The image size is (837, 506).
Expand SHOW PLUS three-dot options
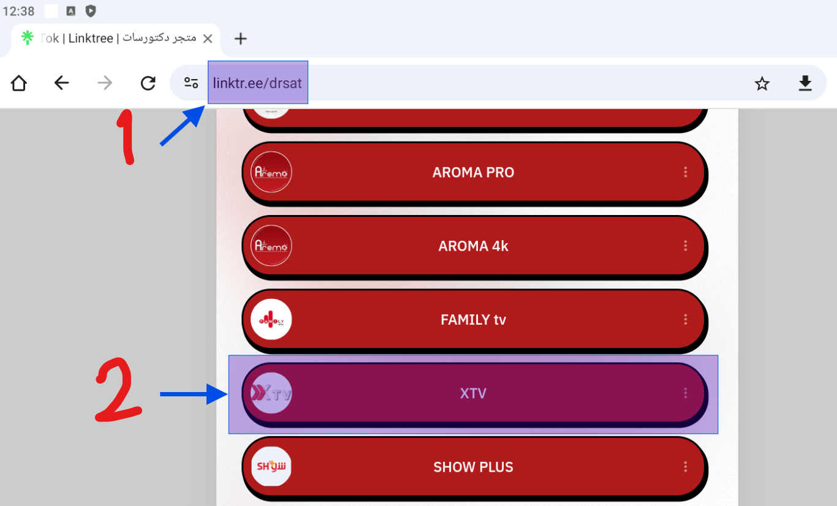pos(685,467)
